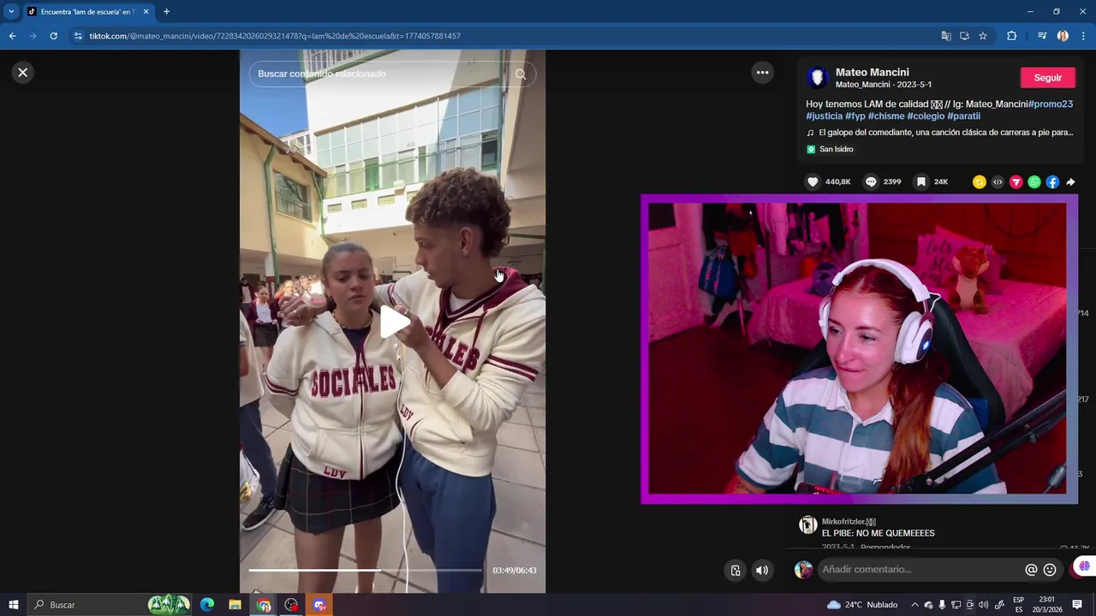Open the Chrome three-dot menu
This screenshot has height=616, width=1096.
pyautogui.click(x=1083, y=36)
